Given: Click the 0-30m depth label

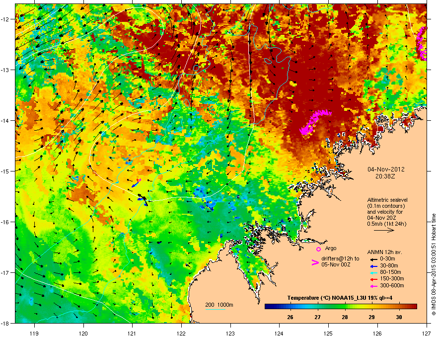Looking at the screenshot, I should coord(387,259).
